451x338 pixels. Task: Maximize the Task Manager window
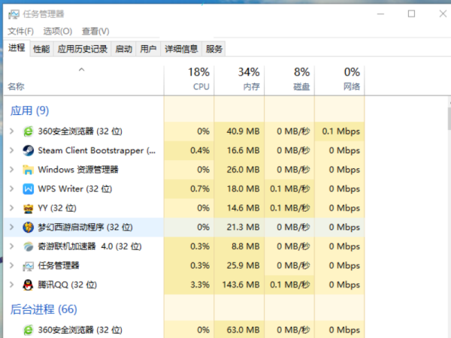pos(411,14)
